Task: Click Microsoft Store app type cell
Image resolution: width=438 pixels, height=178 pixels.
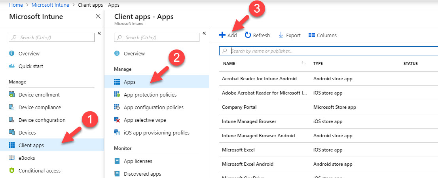Action: point(335,107)
